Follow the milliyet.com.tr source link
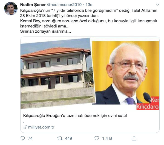This screenshot has height=145, width=164. click(x=41, y=127)
